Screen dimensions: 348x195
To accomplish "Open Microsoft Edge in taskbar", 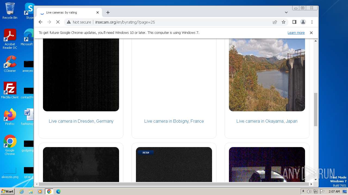I will click(58, 191).
